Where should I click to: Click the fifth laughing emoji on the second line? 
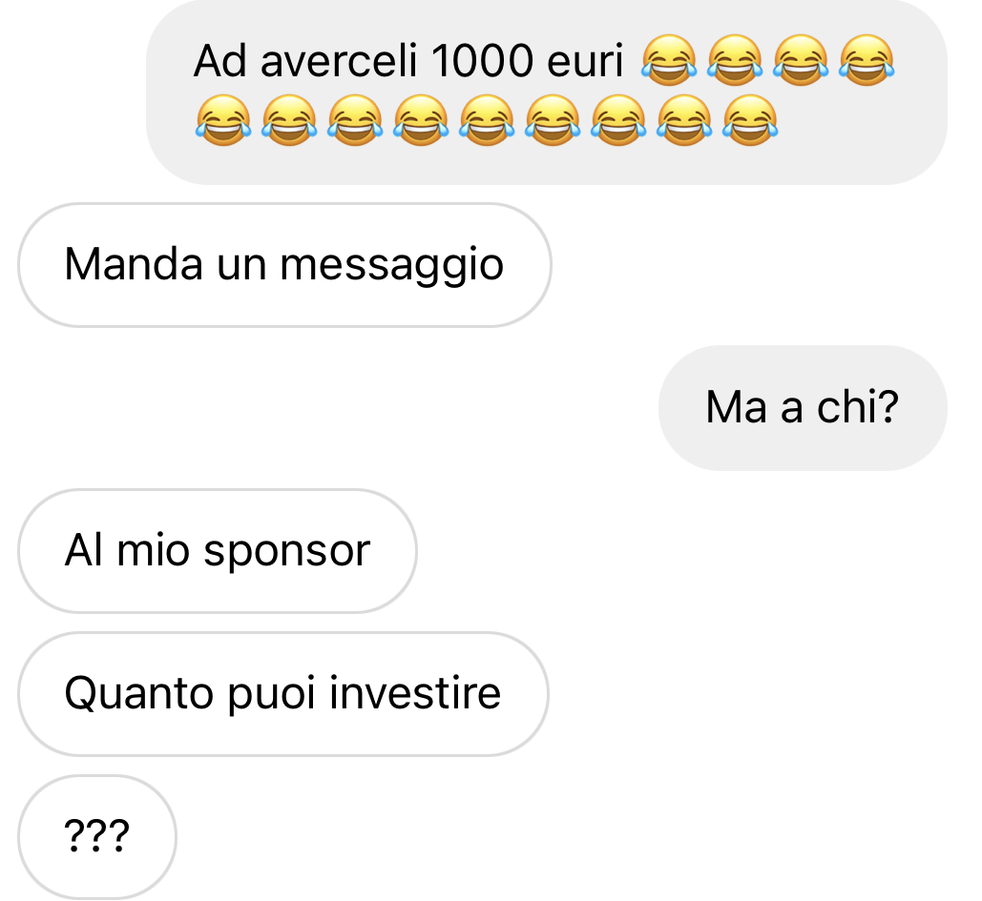[x=487, y=120]
